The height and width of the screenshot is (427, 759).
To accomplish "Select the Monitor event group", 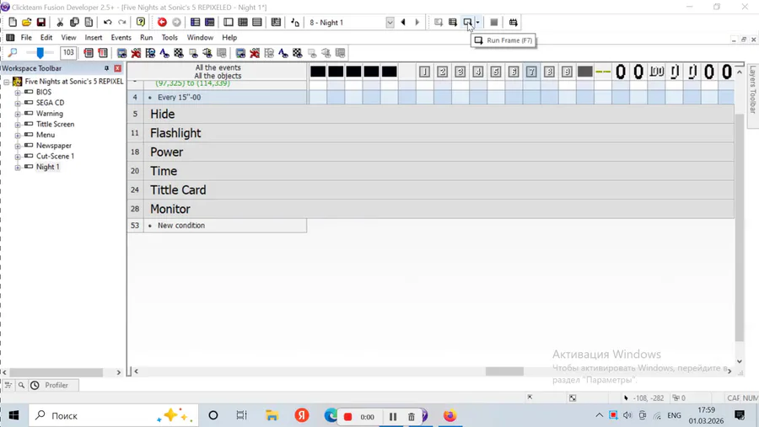I will pyautogui.click(x=439, y=209).
